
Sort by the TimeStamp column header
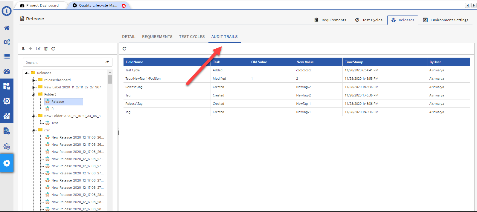point(385,62)
